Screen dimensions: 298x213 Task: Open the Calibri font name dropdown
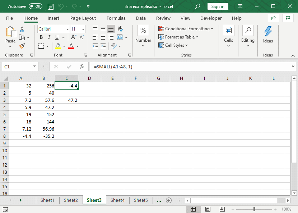(67, 29)
